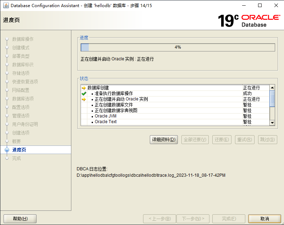Click the 4% progress bar
The image size is (284, 225).
click(178, 47)
